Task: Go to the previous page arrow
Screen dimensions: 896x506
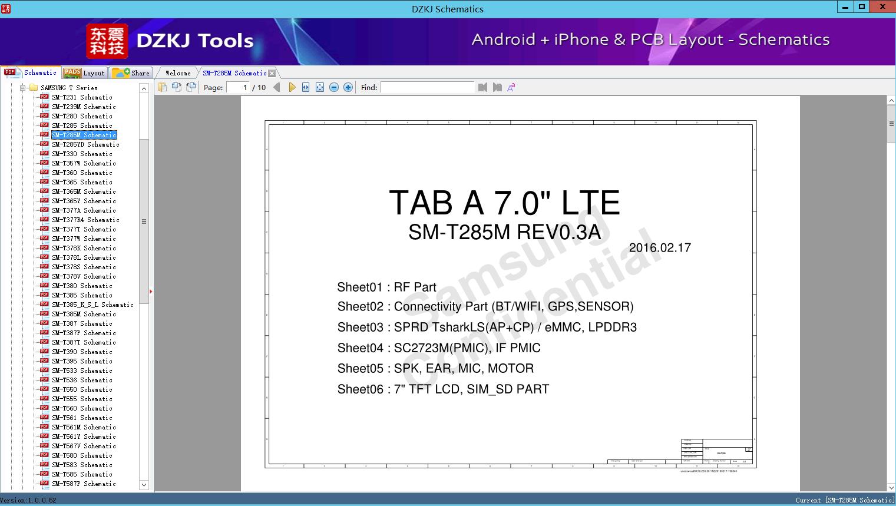Action: (277, 87)
